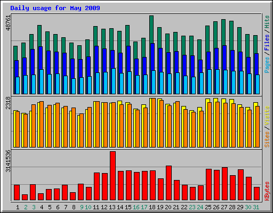Click the Hits legend label
This screenshot has height=213, width=273.
click(267, 22)
